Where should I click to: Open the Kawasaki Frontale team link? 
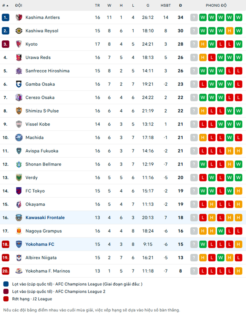pos(45,218)
